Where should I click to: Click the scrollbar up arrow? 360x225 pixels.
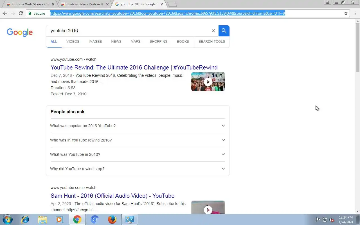coord(357,21)
